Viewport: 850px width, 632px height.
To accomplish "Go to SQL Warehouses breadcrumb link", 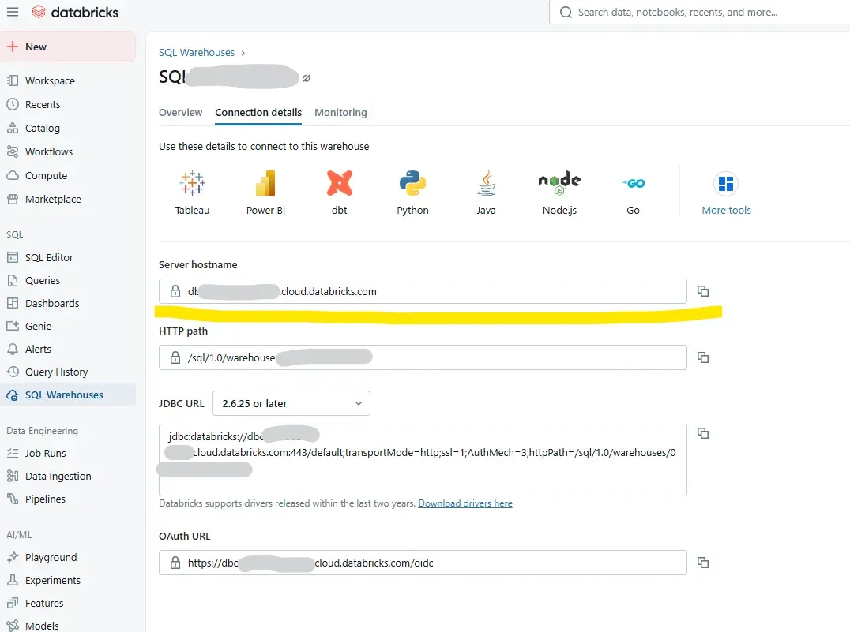I will point(197,52).
